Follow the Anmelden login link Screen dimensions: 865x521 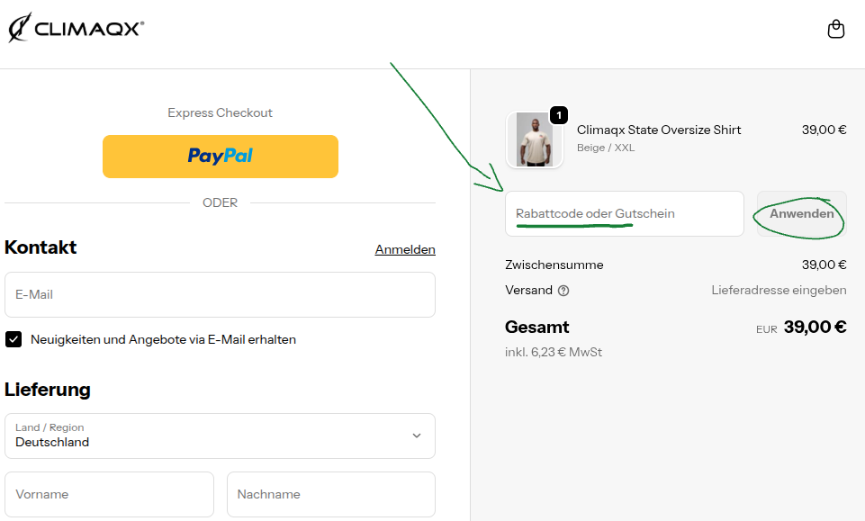[x=405, y=250]
